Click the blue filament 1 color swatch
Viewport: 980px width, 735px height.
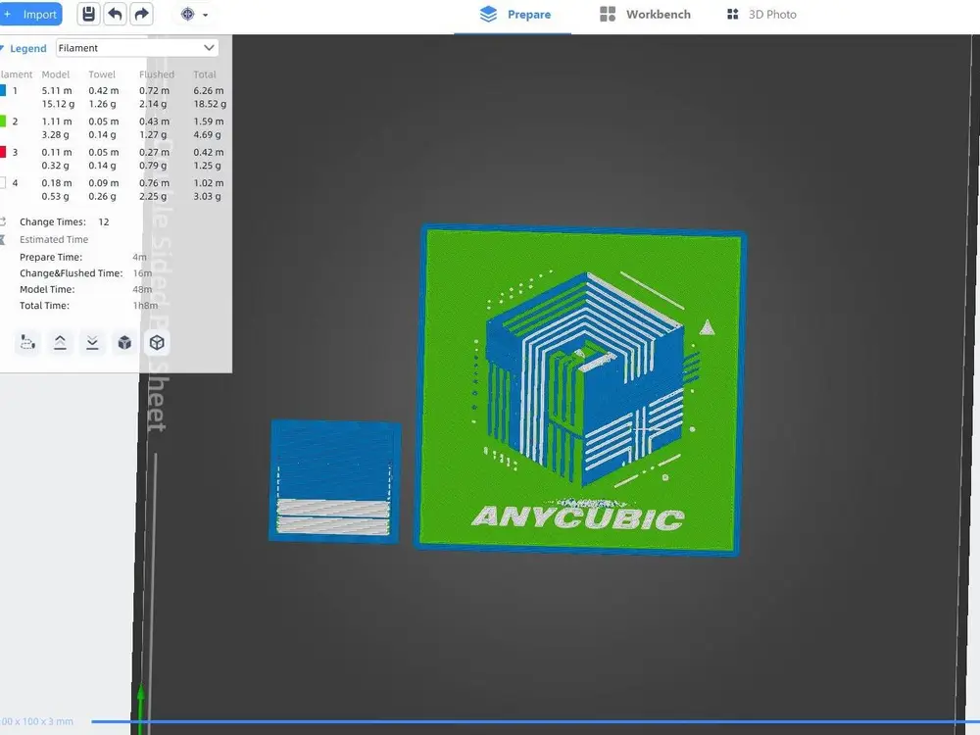tap(3, 90)
